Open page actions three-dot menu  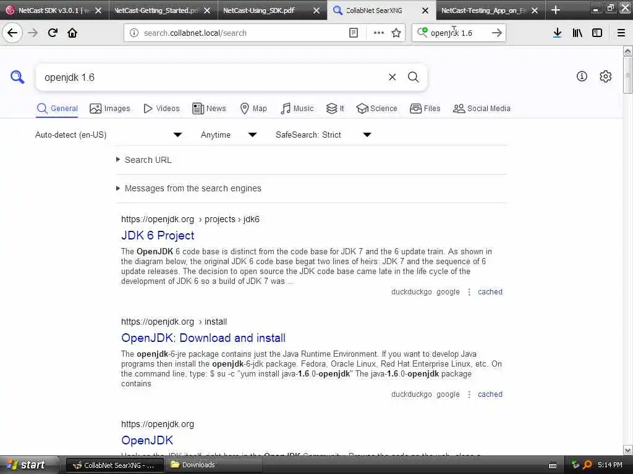(x=379, y=33)
